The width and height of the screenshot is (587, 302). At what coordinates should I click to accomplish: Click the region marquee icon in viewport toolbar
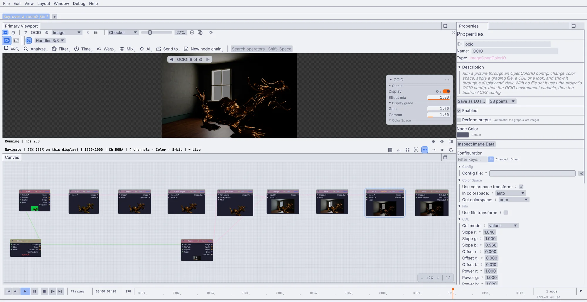click(16, 41)
